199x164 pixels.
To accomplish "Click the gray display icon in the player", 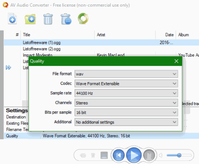I will coord(104,155).
